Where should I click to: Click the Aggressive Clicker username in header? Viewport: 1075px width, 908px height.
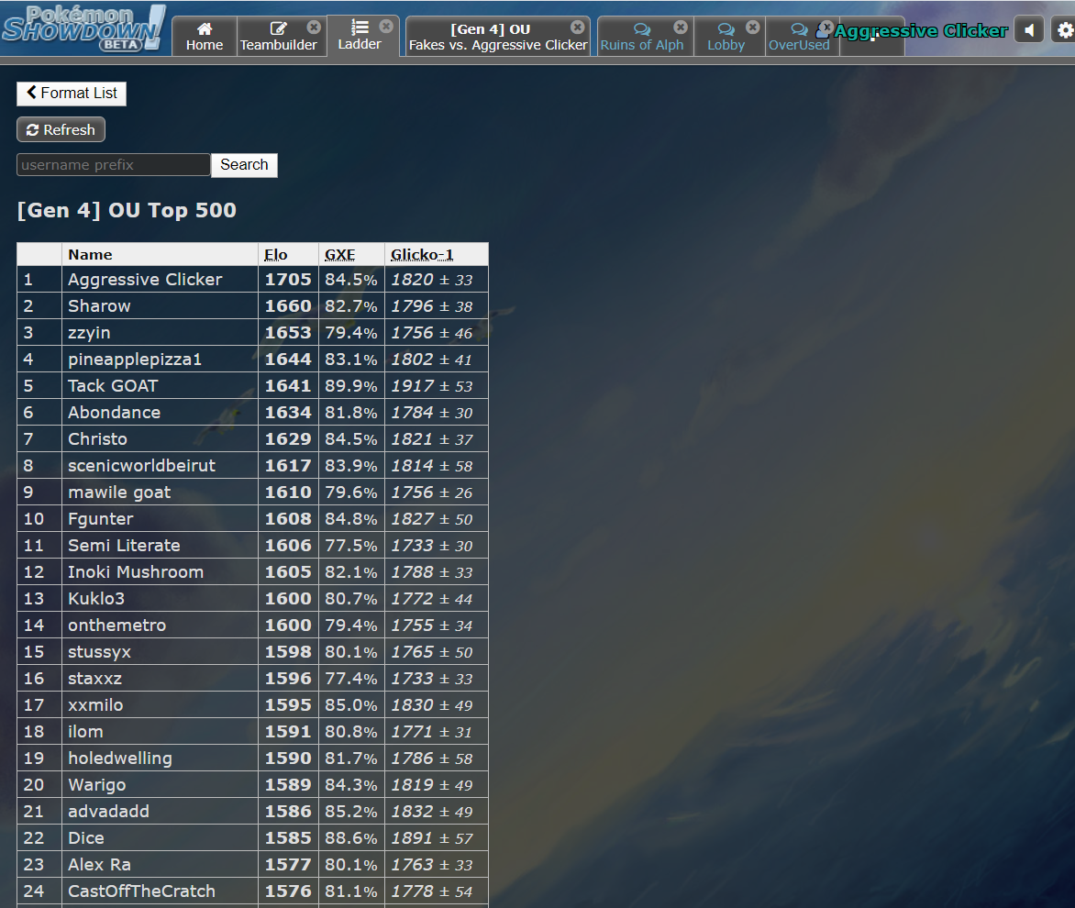pyautogui.click(x=919, y=31)
